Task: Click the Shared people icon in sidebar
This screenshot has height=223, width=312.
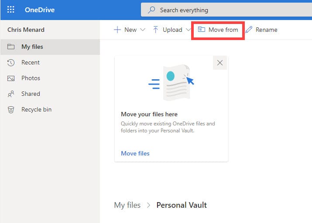Action: [x=11, y=94]
